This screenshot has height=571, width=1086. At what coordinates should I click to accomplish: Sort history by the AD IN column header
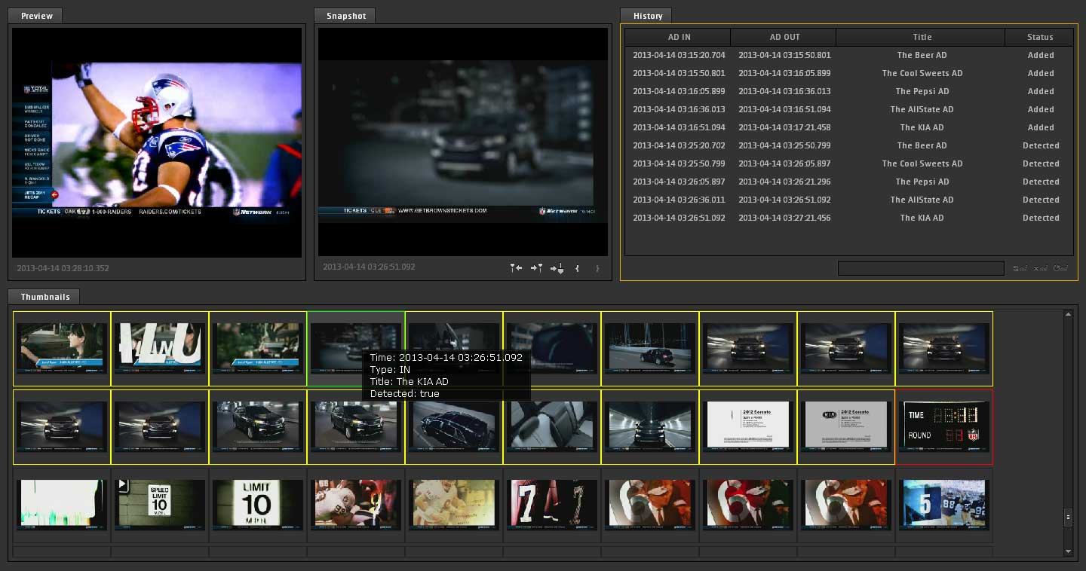[x=678, y=37]
